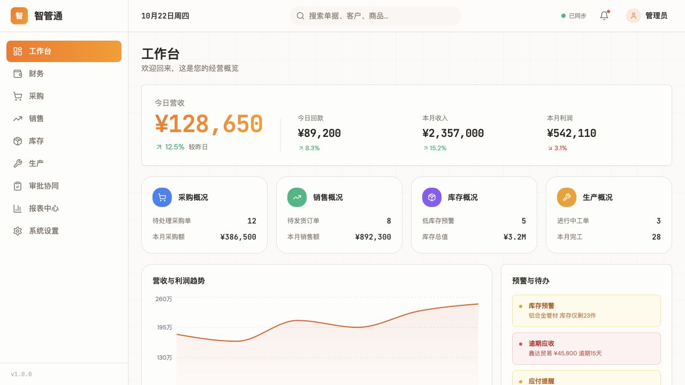Click the 智管通 orange logo icon

pos(19,16)
